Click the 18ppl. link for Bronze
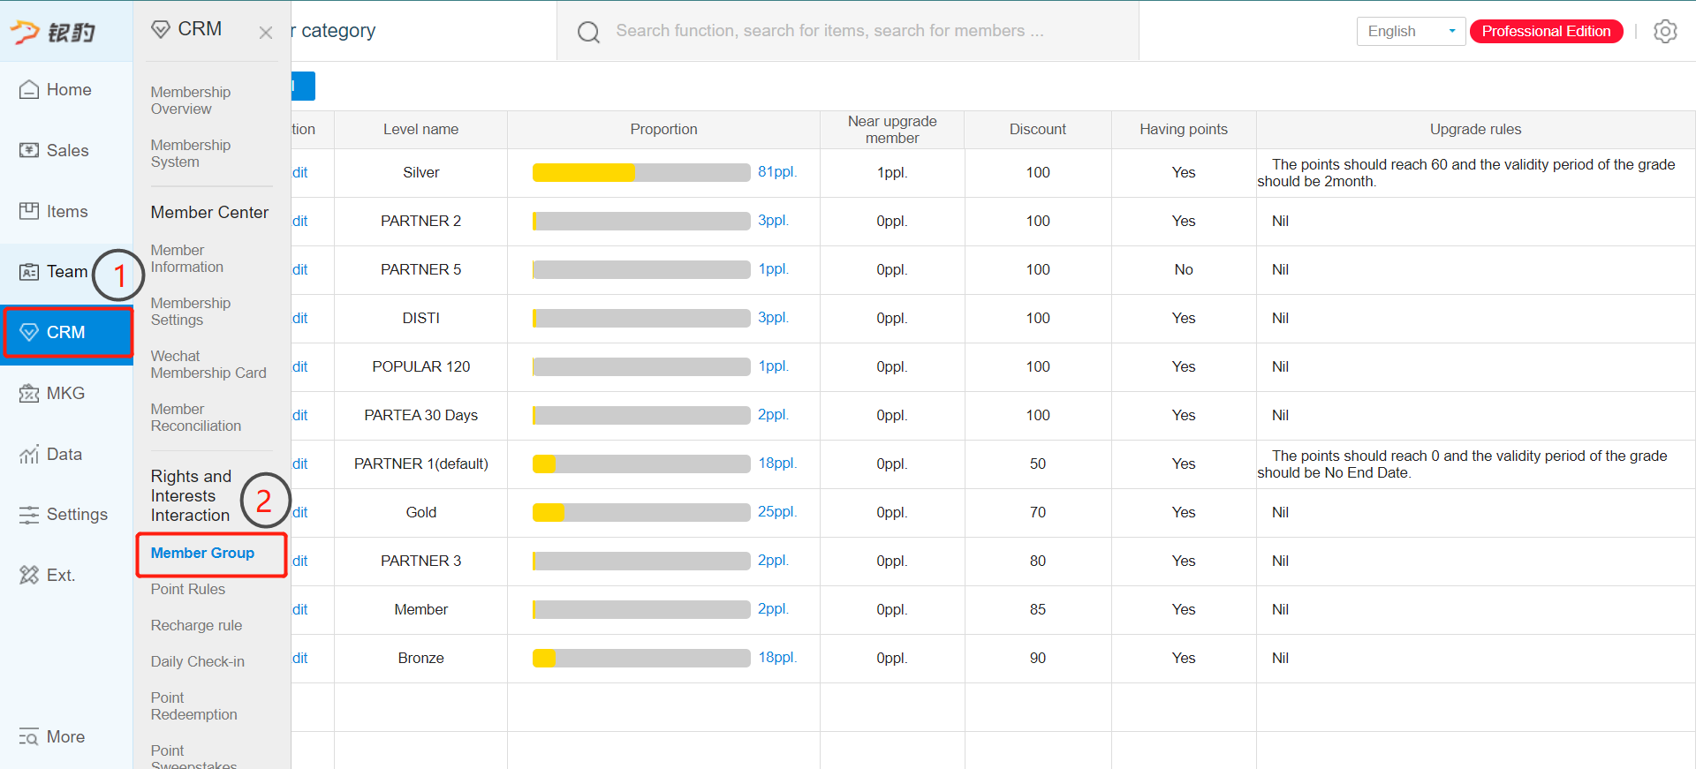 [777, 658]
